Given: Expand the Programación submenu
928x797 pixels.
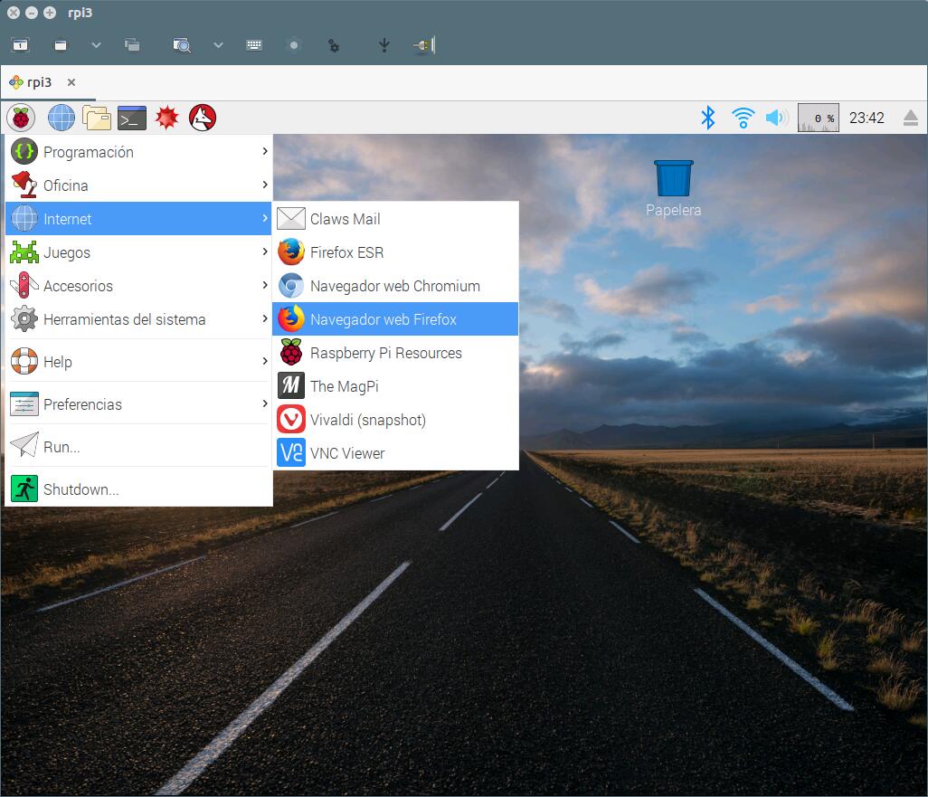Looking at the screenshot, I should [137, 152].
